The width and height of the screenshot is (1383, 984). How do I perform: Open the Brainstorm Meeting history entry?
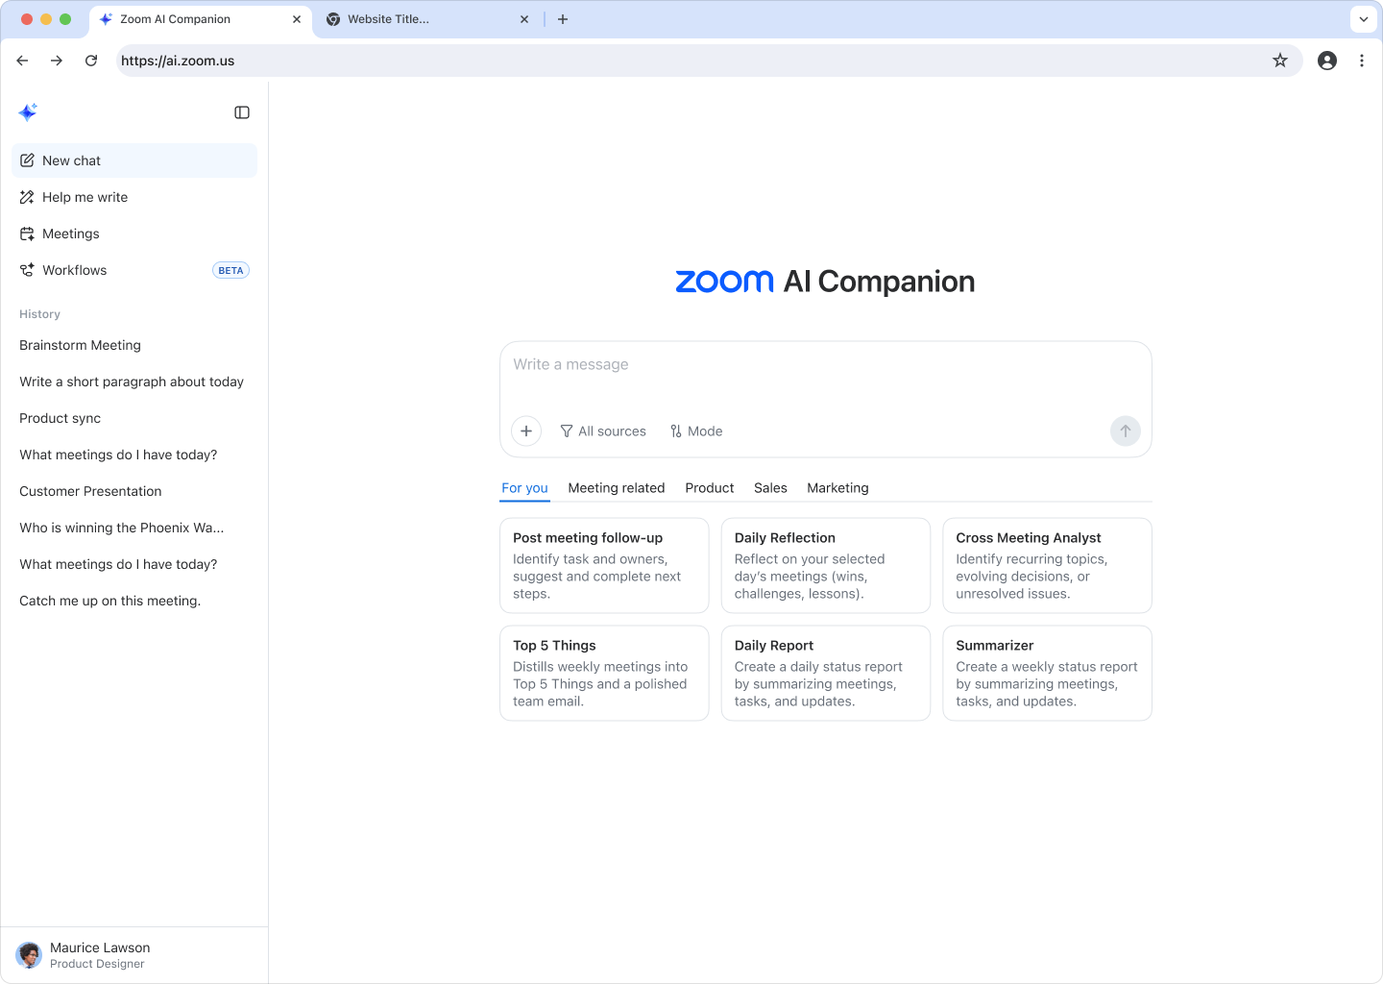[80, 345]
